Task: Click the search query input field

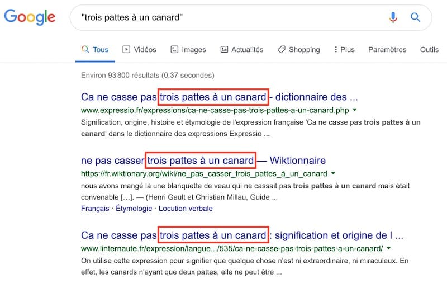Action: 223,17
